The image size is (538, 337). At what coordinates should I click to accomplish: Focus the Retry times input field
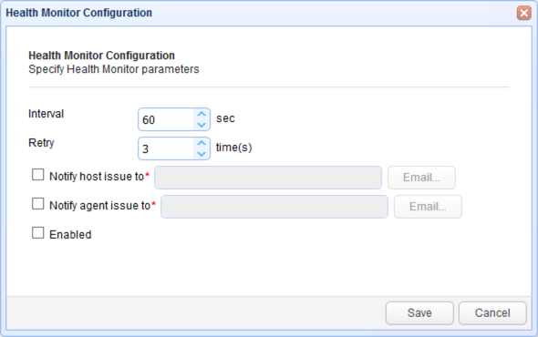tap(166, 148)
